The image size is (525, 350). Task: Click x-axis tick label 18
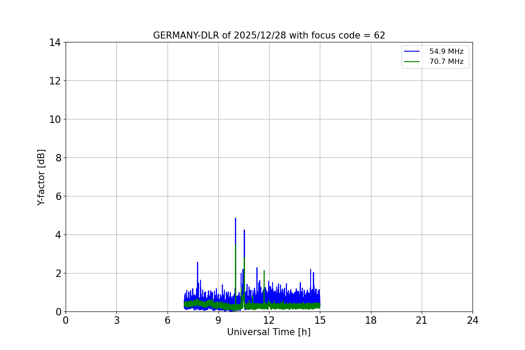coord(371,320)
